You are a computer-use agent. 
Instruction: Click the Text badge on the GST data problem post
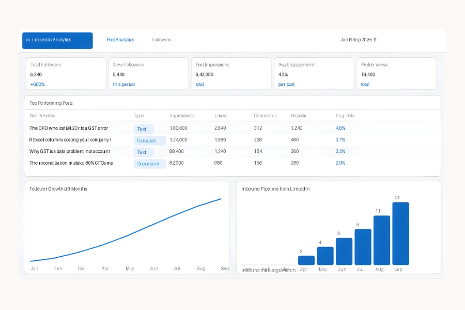144,152
